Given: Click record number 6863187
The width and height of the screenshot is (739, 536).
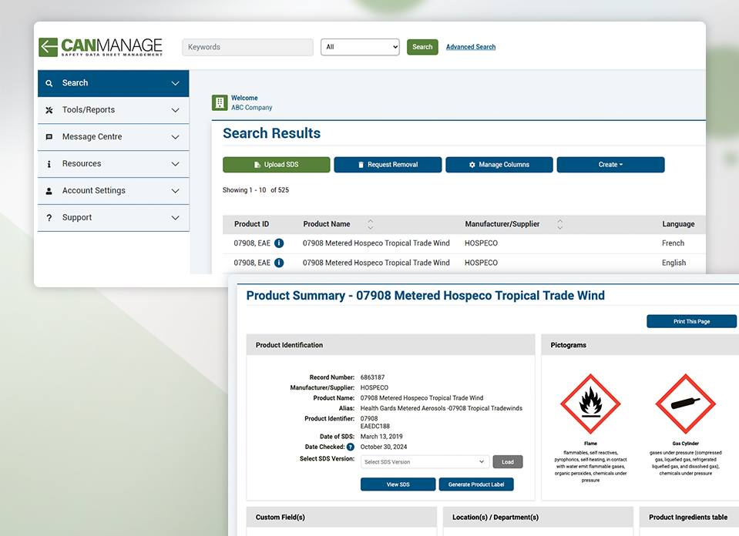Looking at the screenshot, I should coord(372,378).
